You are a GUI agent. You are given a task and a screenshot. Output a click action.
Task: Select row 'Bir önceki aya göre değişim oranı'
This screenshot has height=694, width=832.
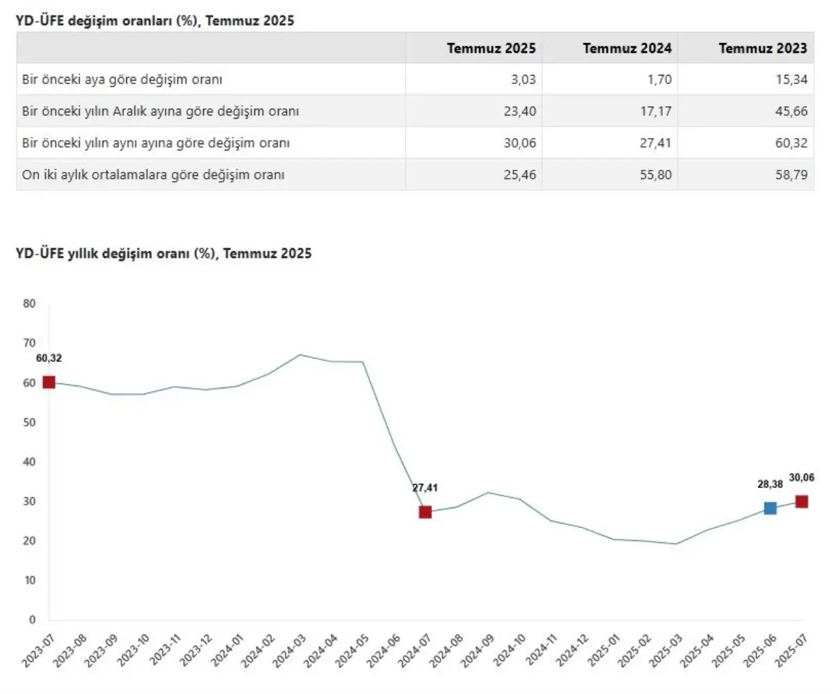point(122,80)
